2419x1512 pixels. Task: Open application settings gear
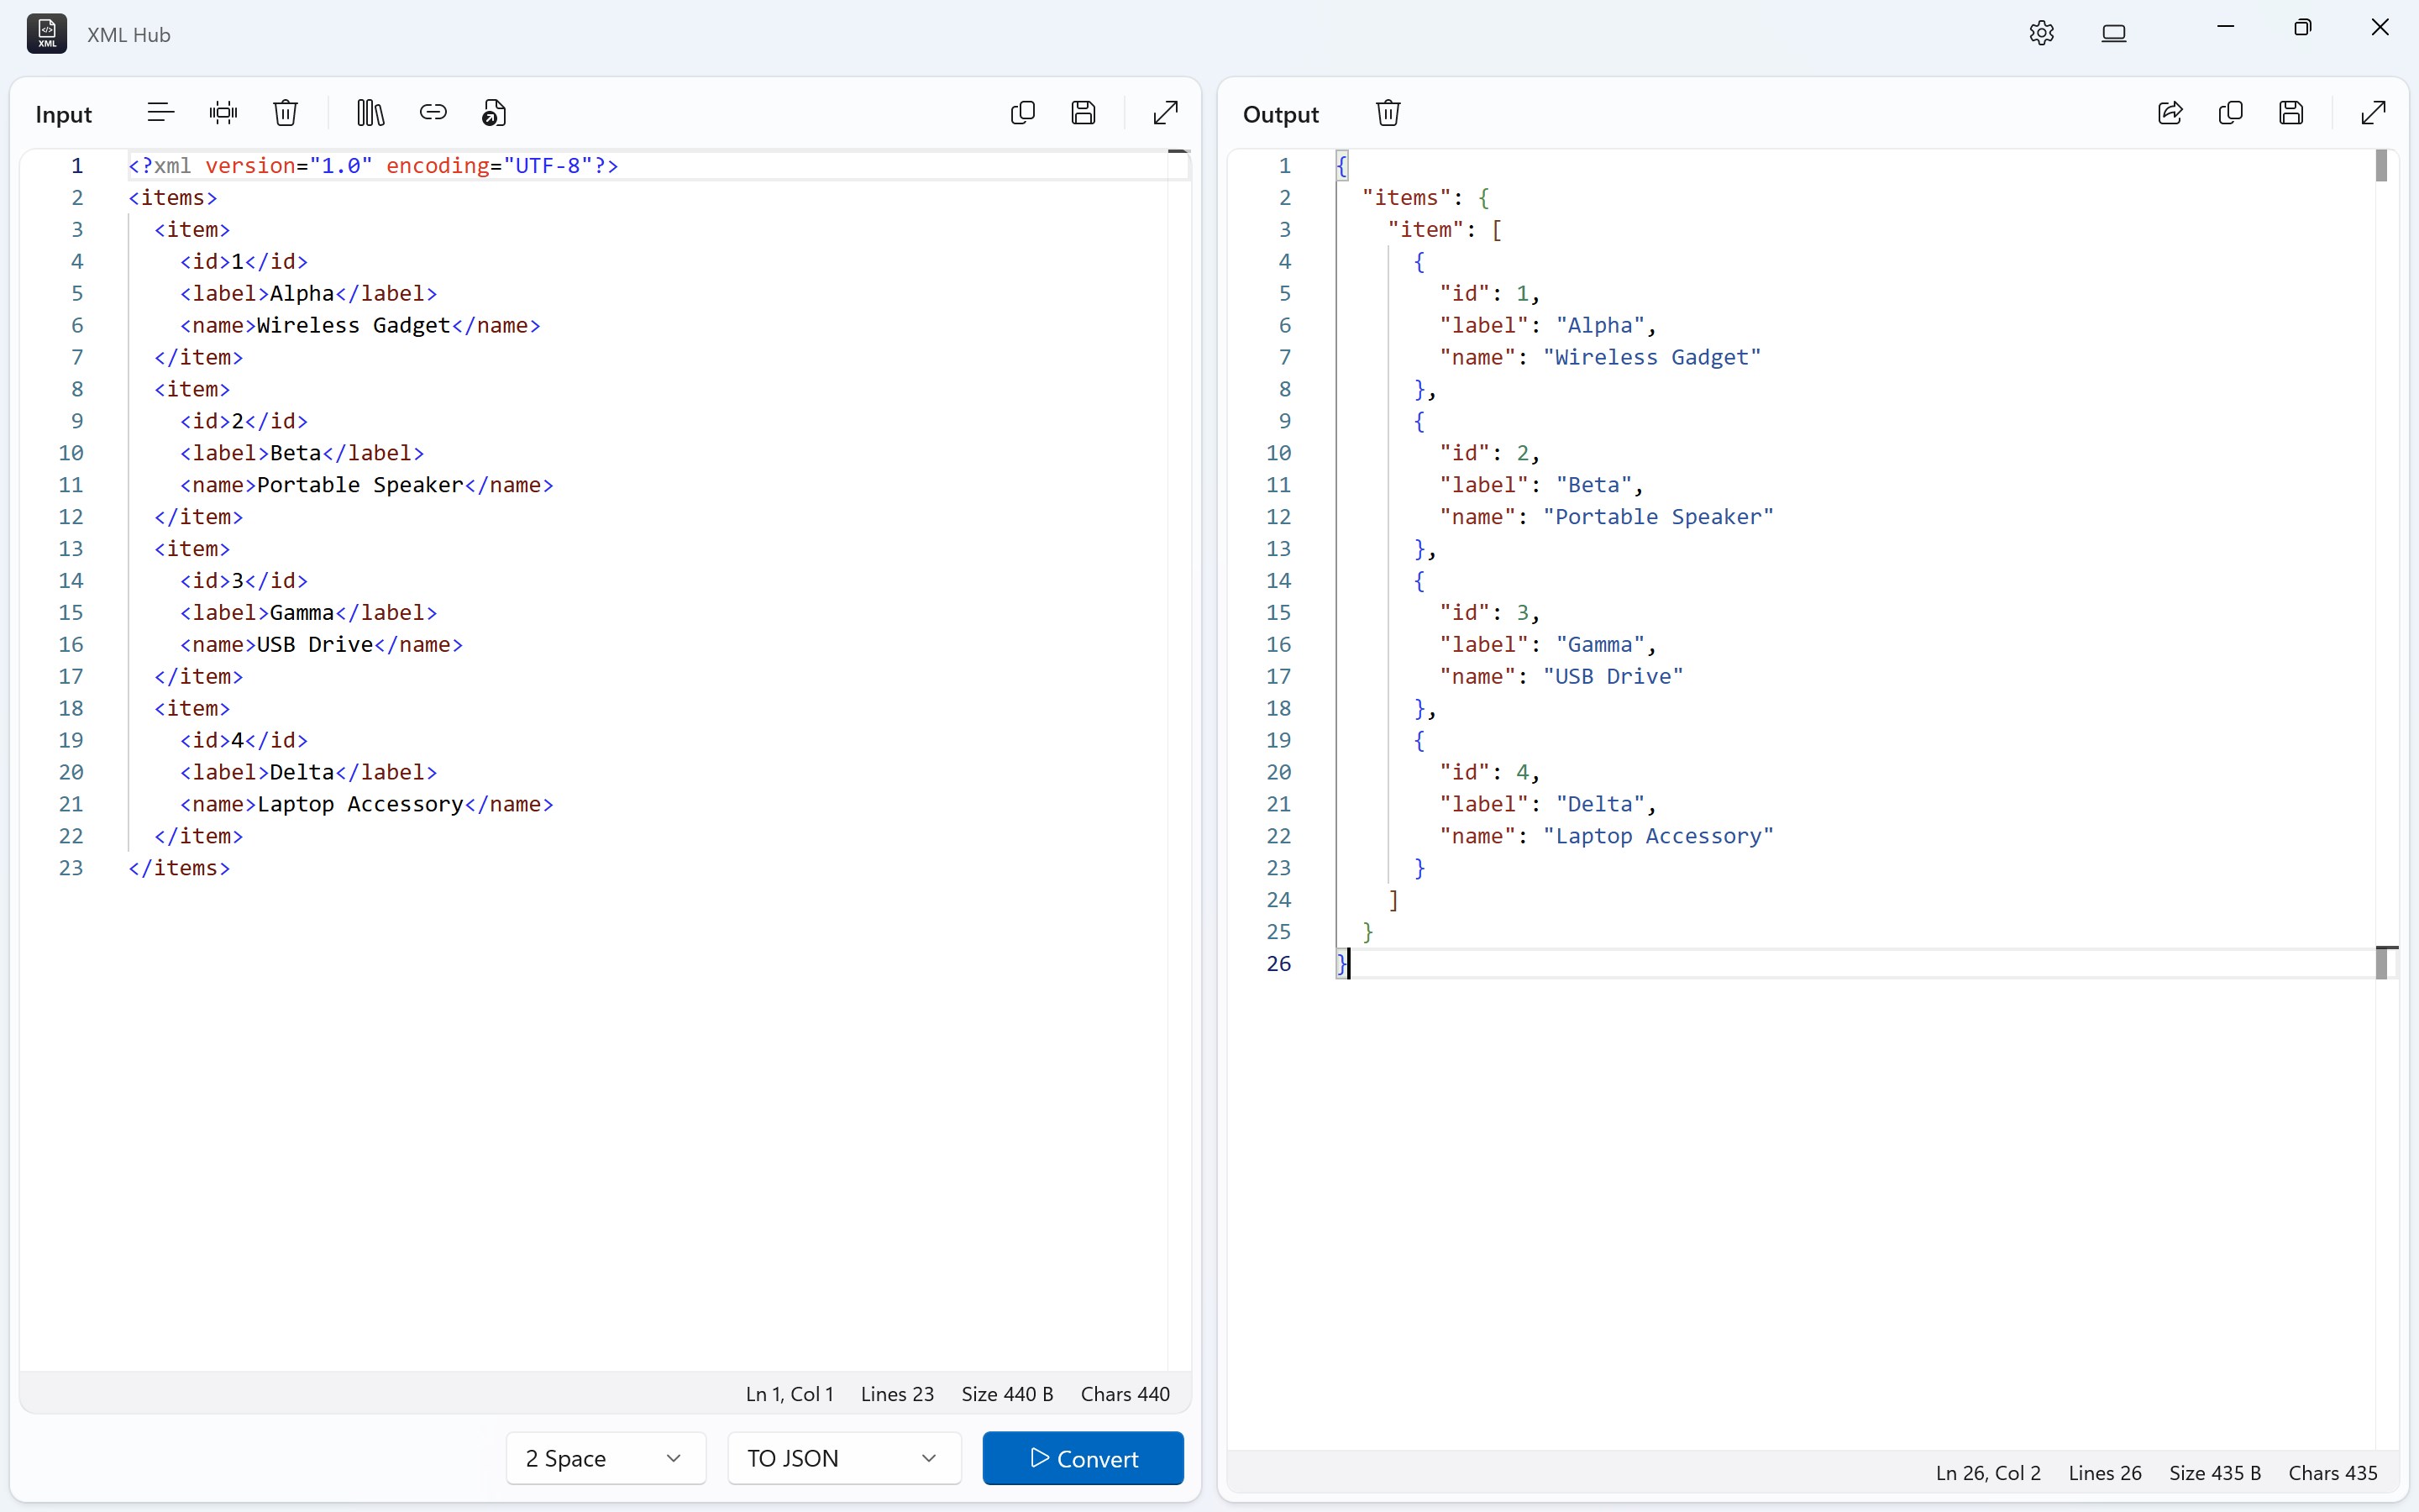[x=2041, y=33]
